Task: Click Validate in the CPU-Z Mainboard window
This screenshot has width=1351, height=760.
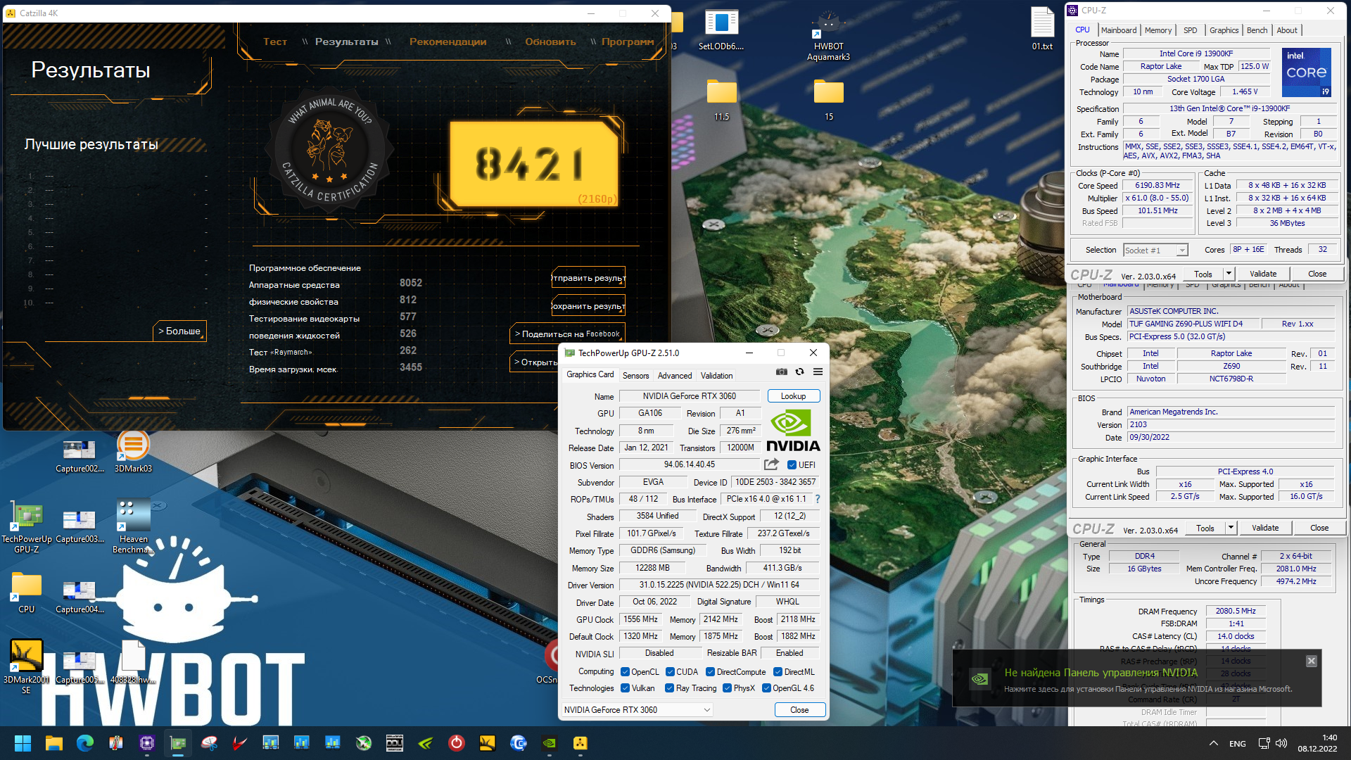Action: (1264, 528)
